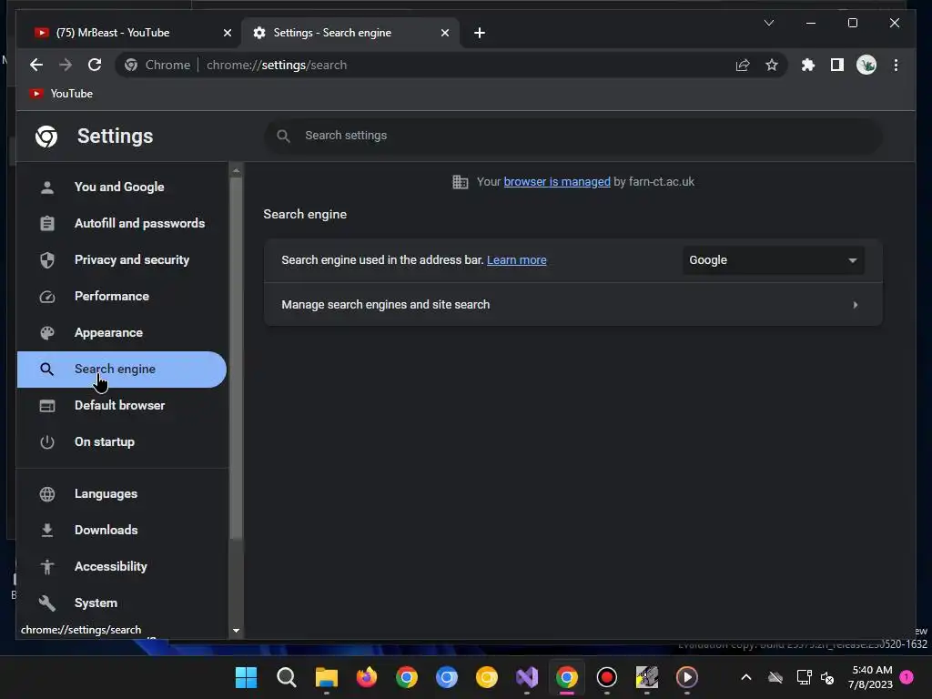Open the On startup section
This screenshot has height=699, width=932.
pos(122,441)
